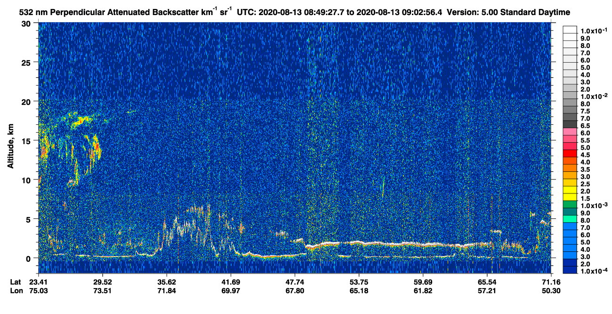Click the colorbar label '6.5'
Screen dimensions: 612x314
coord(585,126)
